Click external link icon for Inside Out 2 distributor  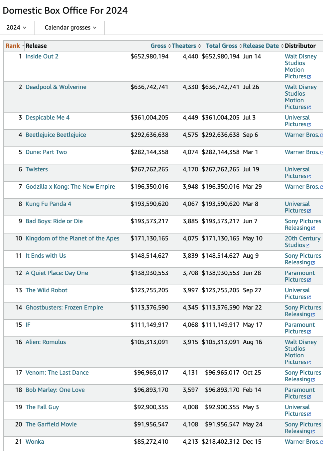point(309,77)
